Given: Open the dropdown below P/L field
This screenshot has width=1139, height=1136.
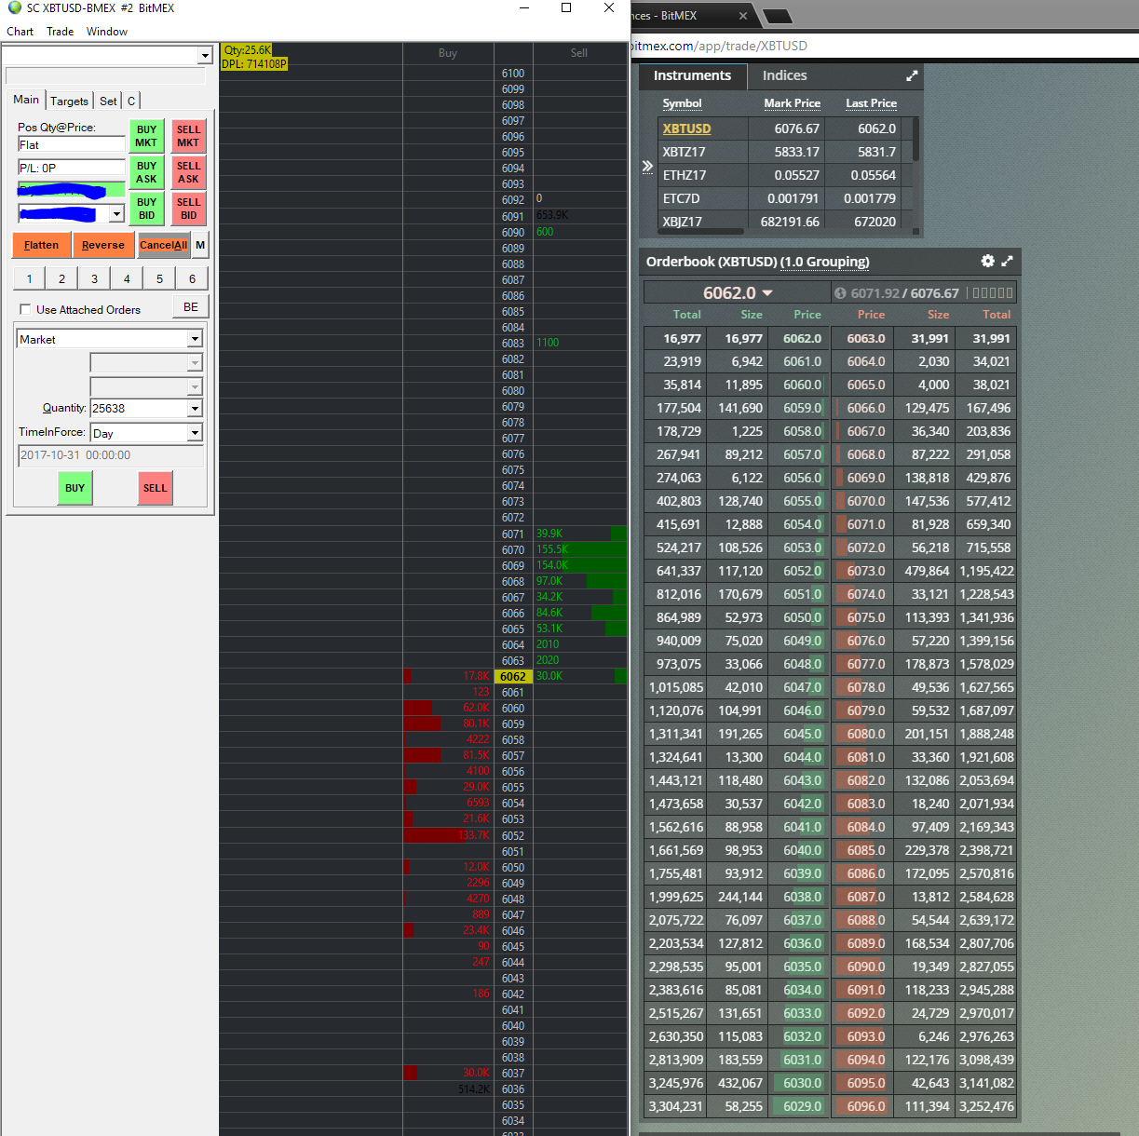Looking at the screenshot, I should [116, 214].
